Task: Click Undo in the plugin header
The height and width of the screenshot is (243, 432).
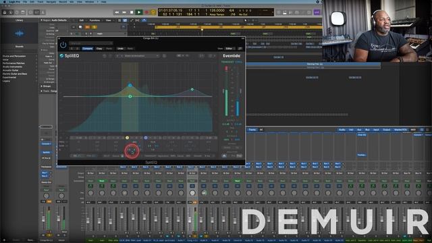Action: 120,49
